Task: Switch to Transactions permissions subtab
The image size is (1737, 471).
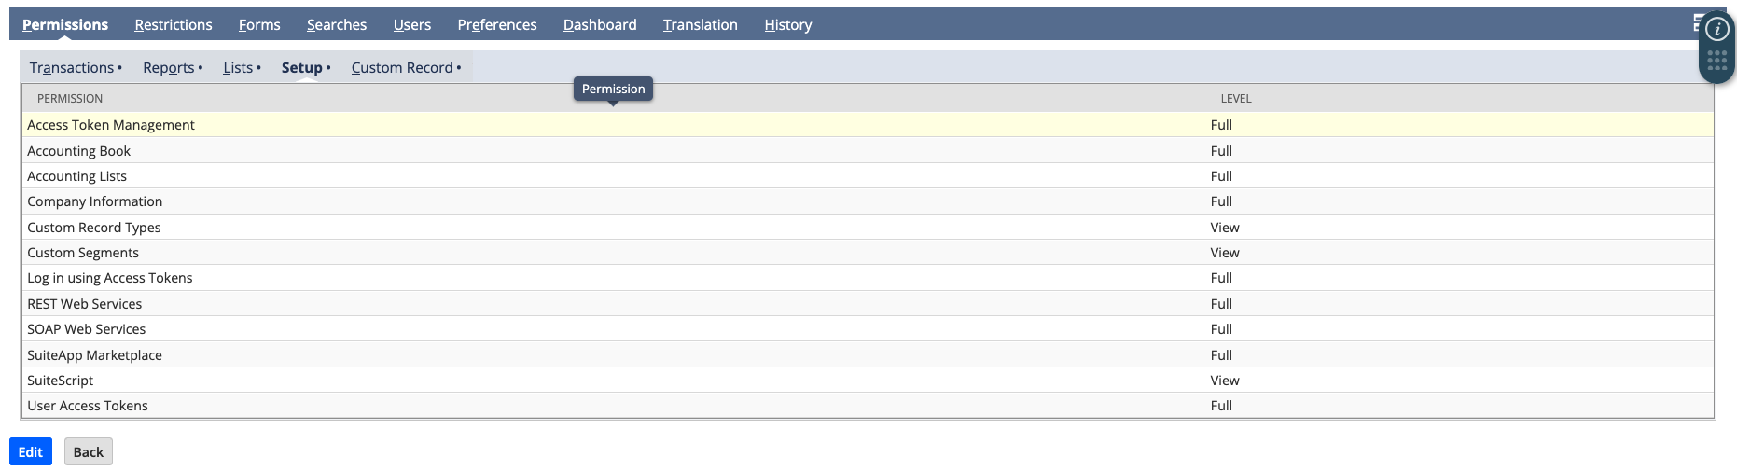Action: (72, 68)
